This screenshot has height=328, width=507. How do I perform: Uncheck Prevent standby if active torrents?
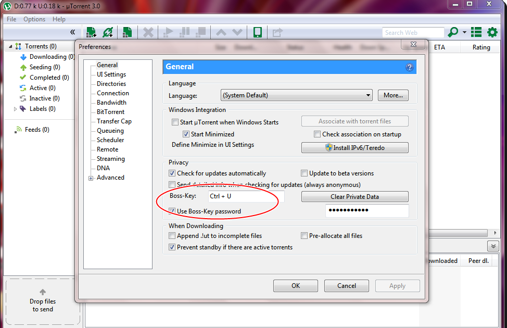click(x=172, y=247)
